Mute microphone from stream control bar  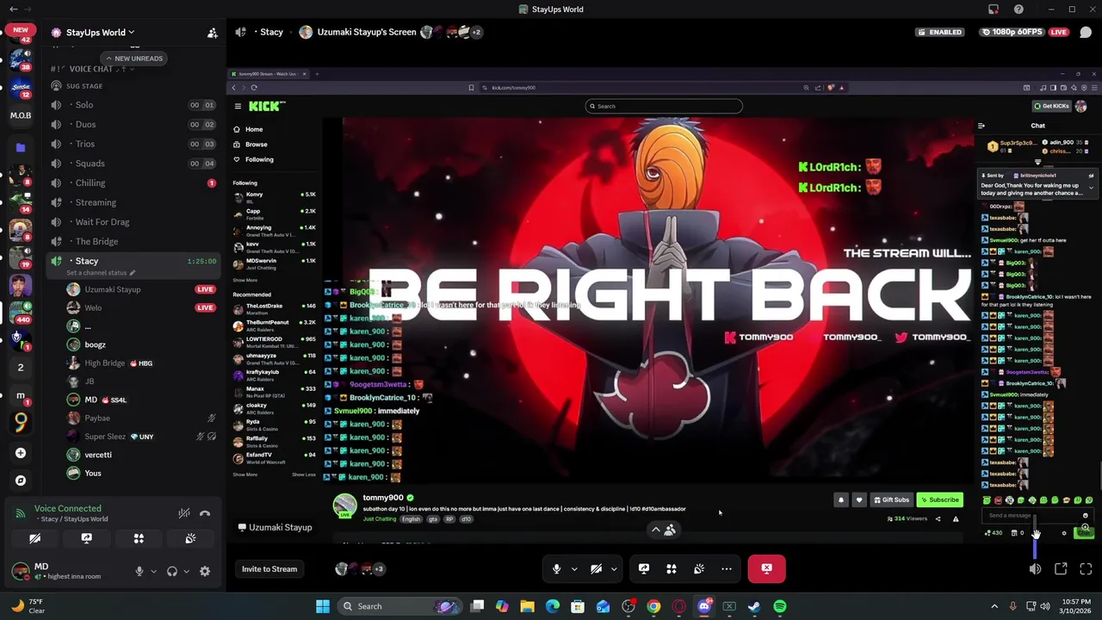[x=556, y=568]
